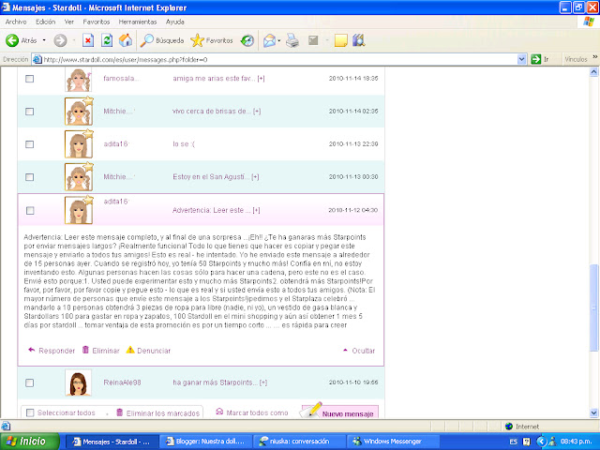Click the Internet Explorer icon in the title bar
This screenshot has width=600, height=450.
7,7
